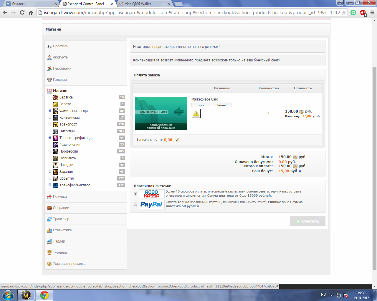The height and width of the screenshot is (301, 377).
Task: Select the RoboKassa payment radio button
Action: point(135,194)
